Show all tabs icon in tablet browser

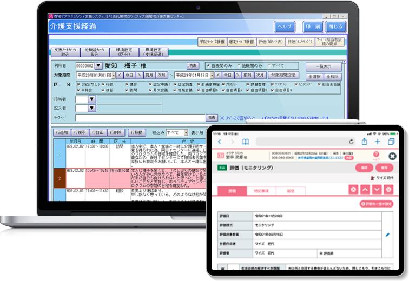coord(391,142)
